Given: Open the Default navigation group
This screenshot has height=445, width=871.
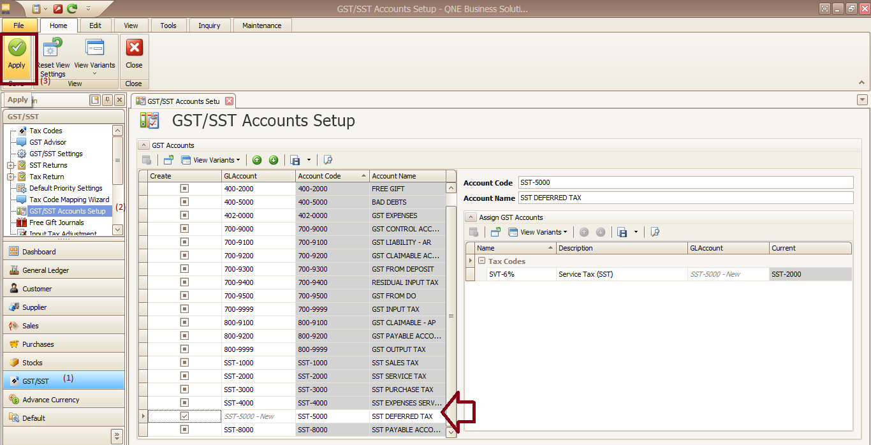Looking at the screenshot, I should point(64,418).
